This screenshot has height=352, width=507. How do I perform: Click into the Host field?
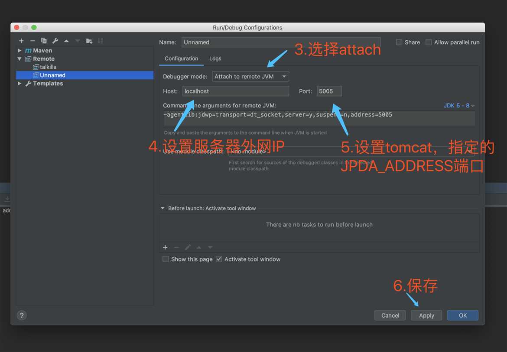point(235,91)
